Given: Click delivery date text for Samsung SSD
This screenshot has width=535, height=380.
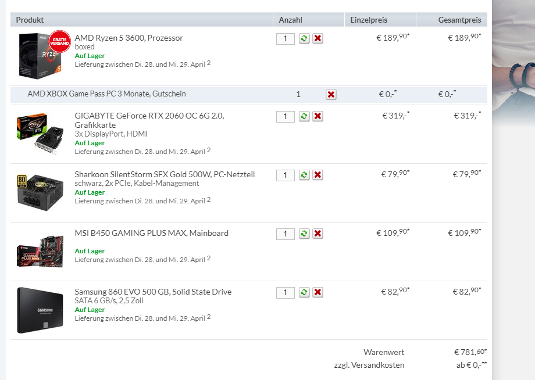Looking at the screenshot, I should tap(142, 318).
